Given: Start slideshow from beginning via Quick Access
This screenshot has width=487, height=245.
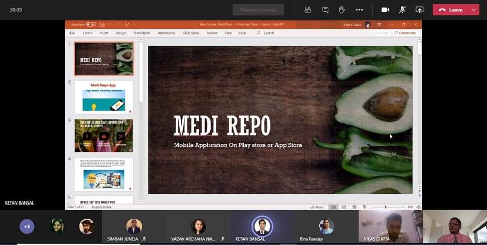Looking at the screenshot, I should (127, 24).
